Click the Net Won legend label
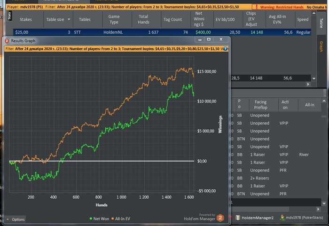The image size is (329, 226). (101, 218)
